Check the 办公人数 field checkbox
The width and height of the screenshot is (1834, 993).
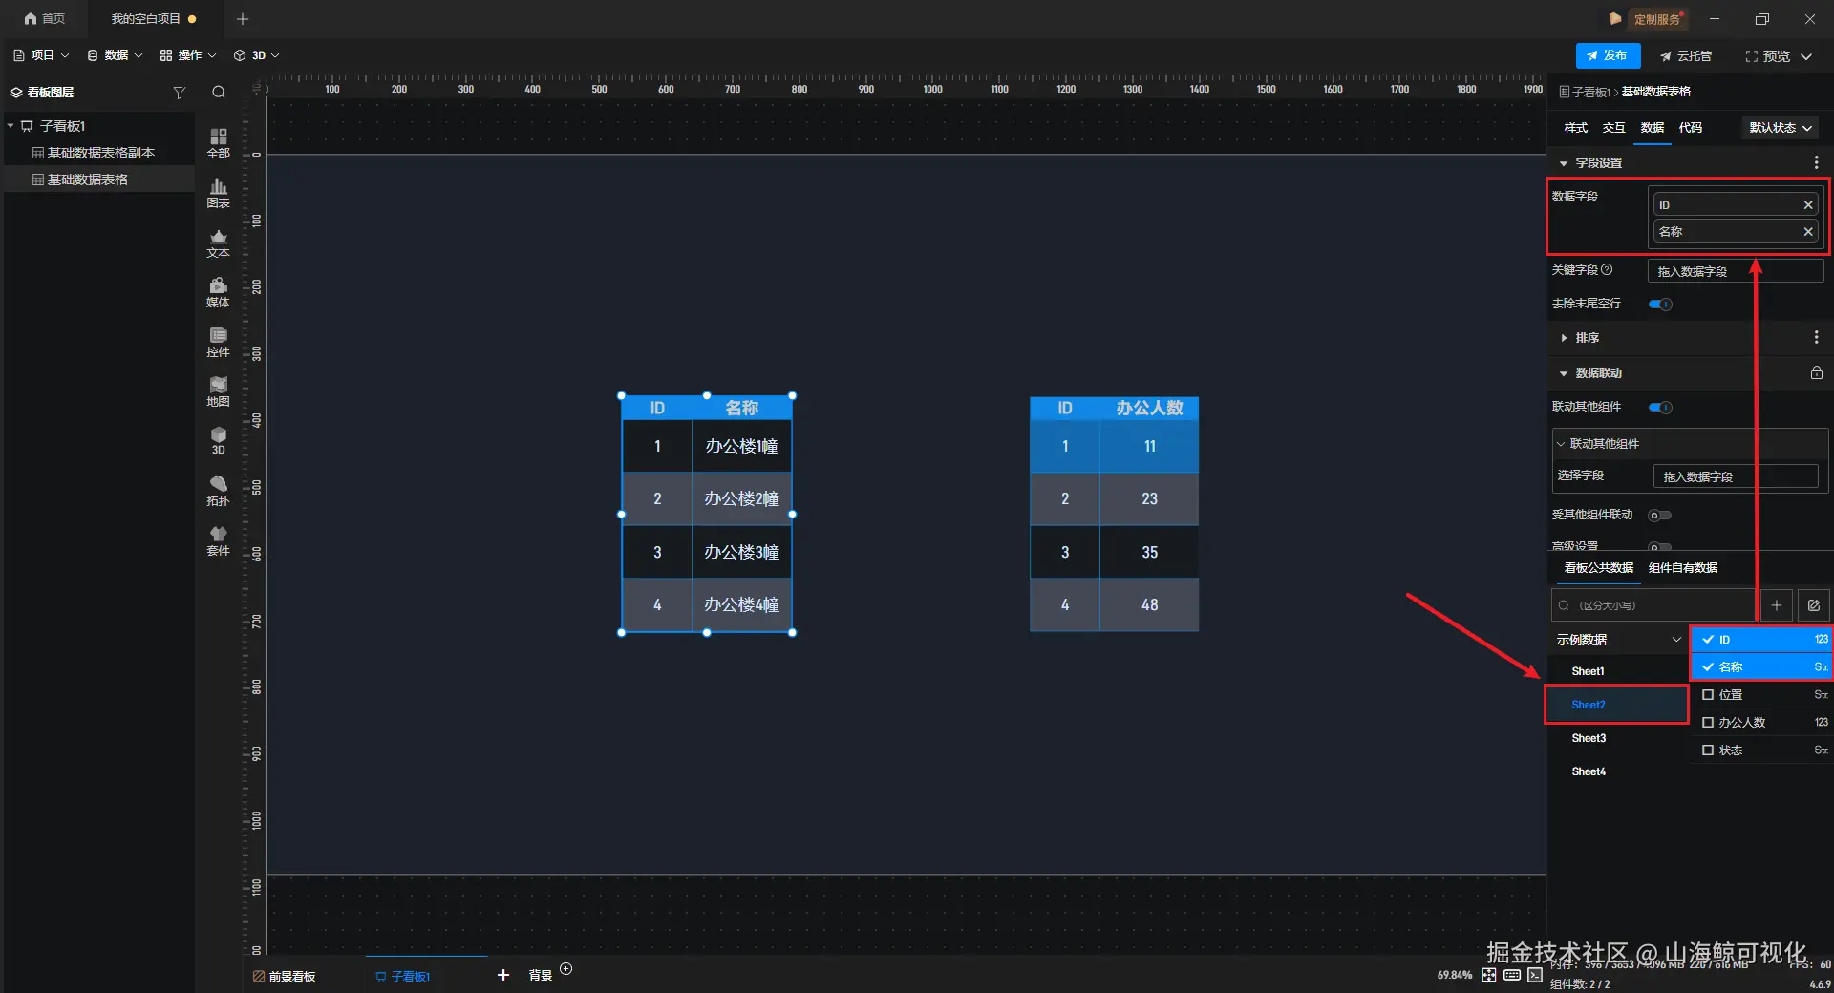coord(1708,723)
